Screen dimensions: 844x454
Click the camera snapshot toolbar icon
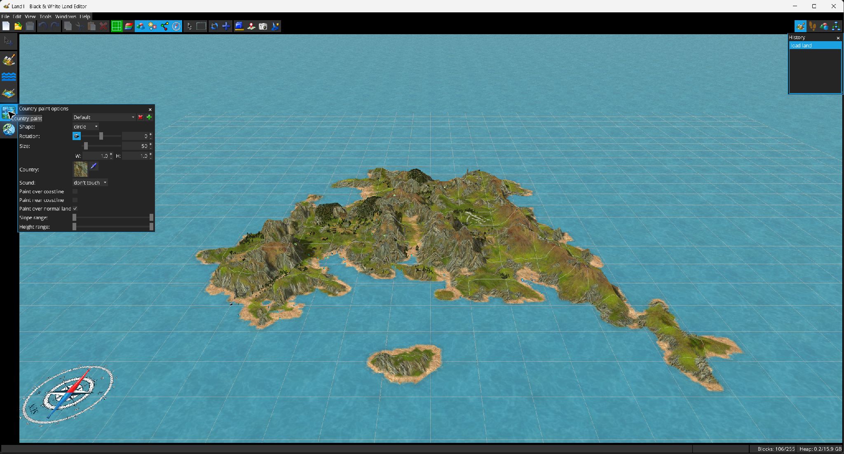click(x=263, y=26)
